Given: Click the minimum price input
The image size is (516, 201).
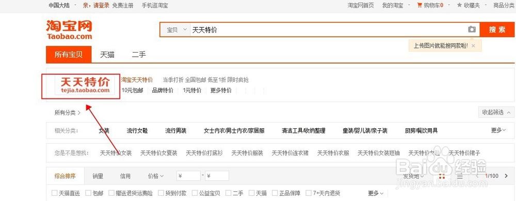Looking at the screenshot, I should 188,176.
